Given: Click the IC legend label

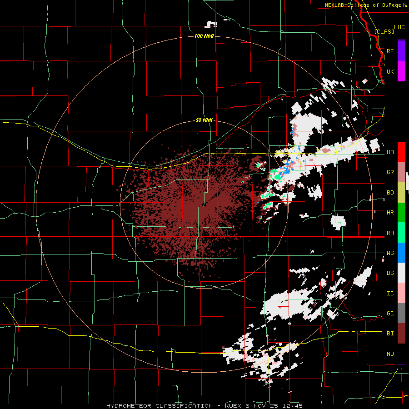Looking at the screenshot, I should (x=390, y=294).
